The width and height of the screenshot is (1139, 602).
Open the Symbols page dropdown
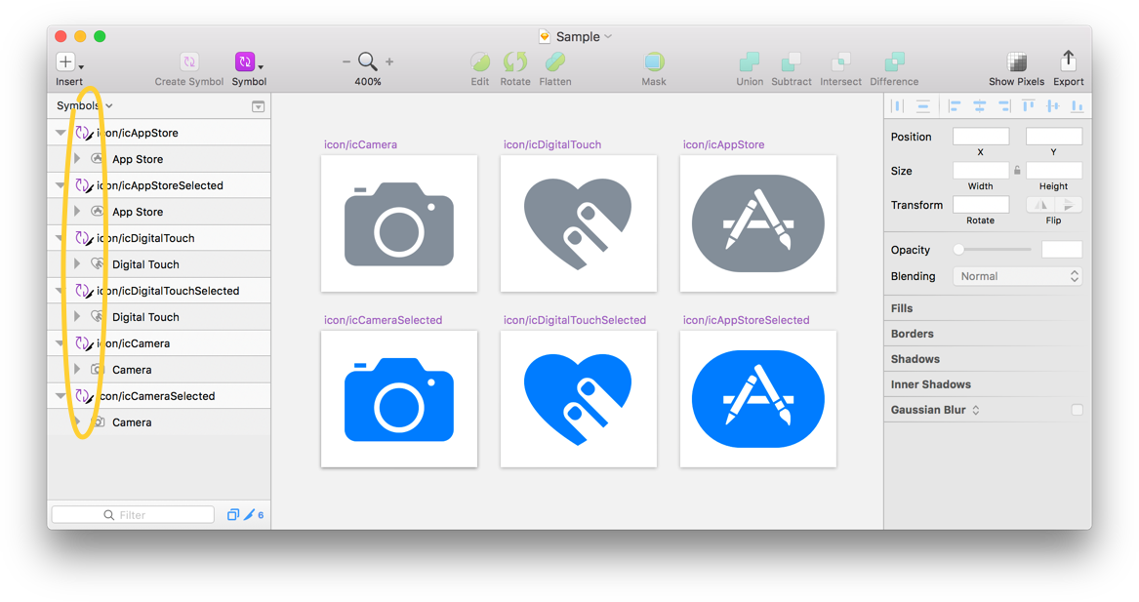(x=84, y=106)
